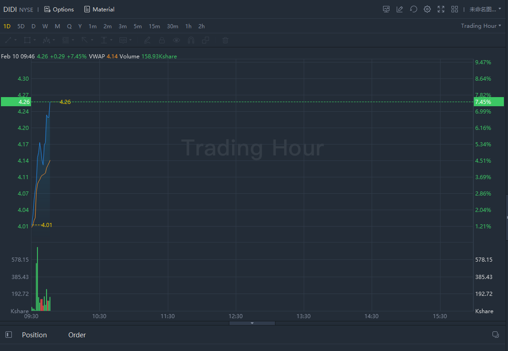508x351 pixels.
Task: Select the rectangle shape drawing tool
Action: [x=27, y=40]
